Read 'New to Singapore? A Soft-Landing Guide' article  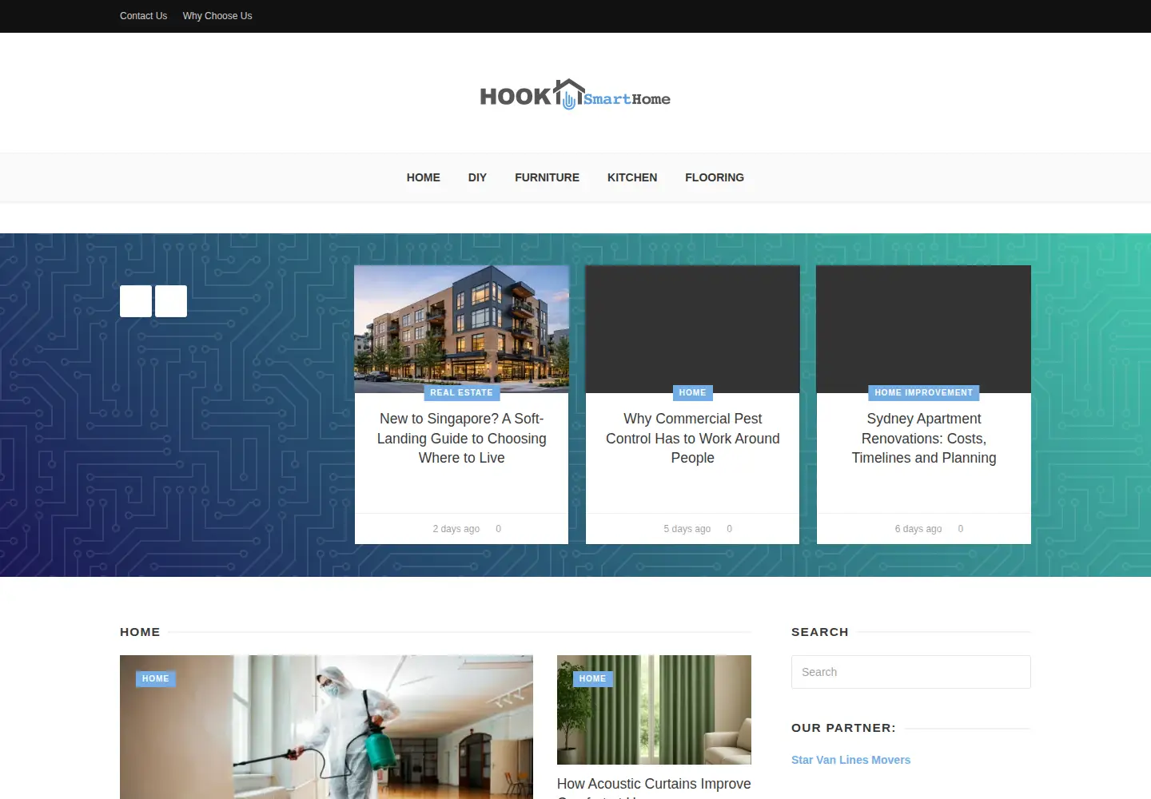[x=461, y=438]
